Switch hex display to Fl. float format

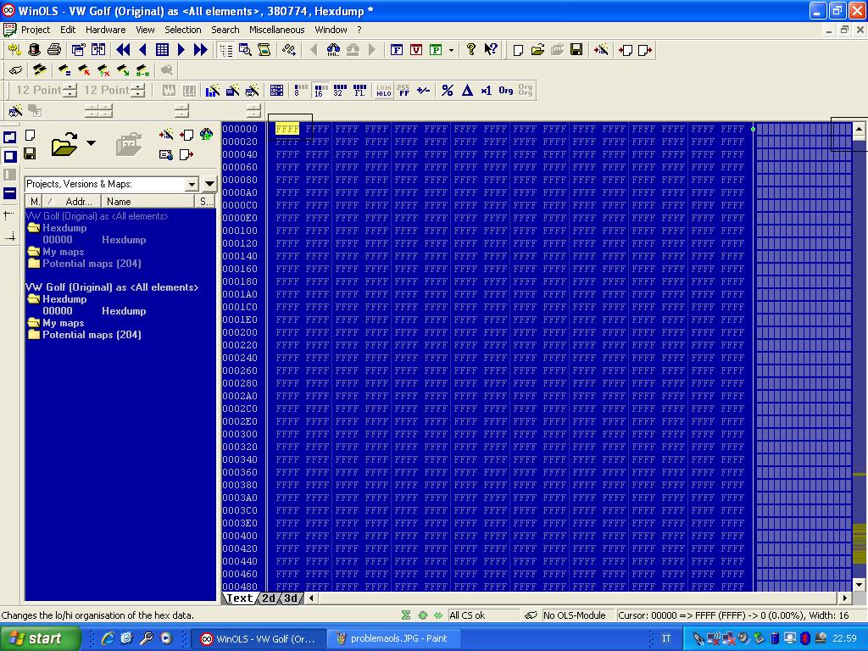(x=359, y=90)
